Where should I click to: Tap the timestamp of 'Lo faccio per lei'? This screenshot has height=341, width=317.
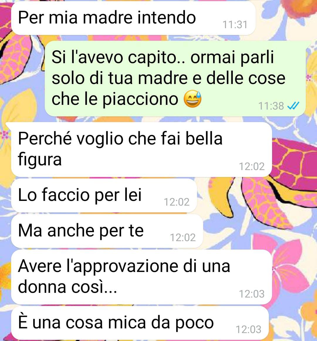[177, 202]
